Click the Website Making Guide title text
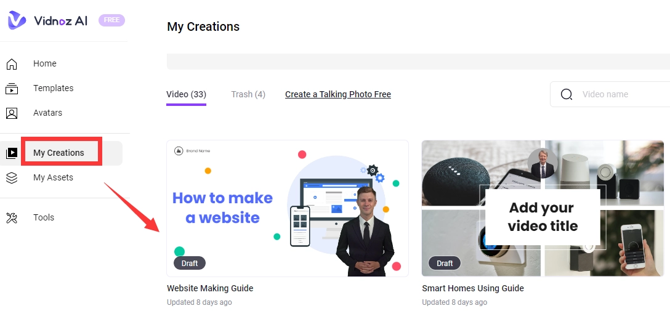Screen dimensions: 670x311 coord(210,288)
